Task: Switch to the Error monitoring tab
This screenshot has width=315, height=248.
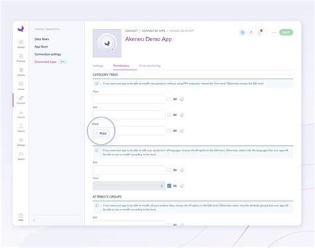Action: 150,66
